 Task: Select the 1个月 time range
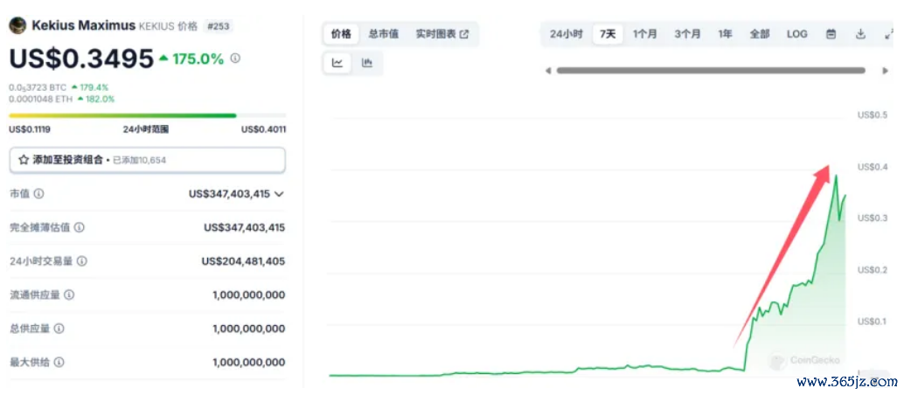click(644, 34)
